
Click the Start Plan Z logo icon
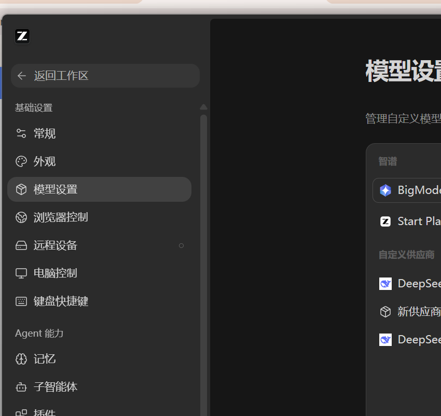tap(385, 221)
